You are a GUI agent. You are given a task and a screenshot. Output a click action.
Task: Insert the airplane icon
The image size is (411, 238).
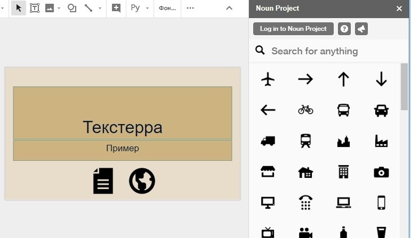click(268, 79)
